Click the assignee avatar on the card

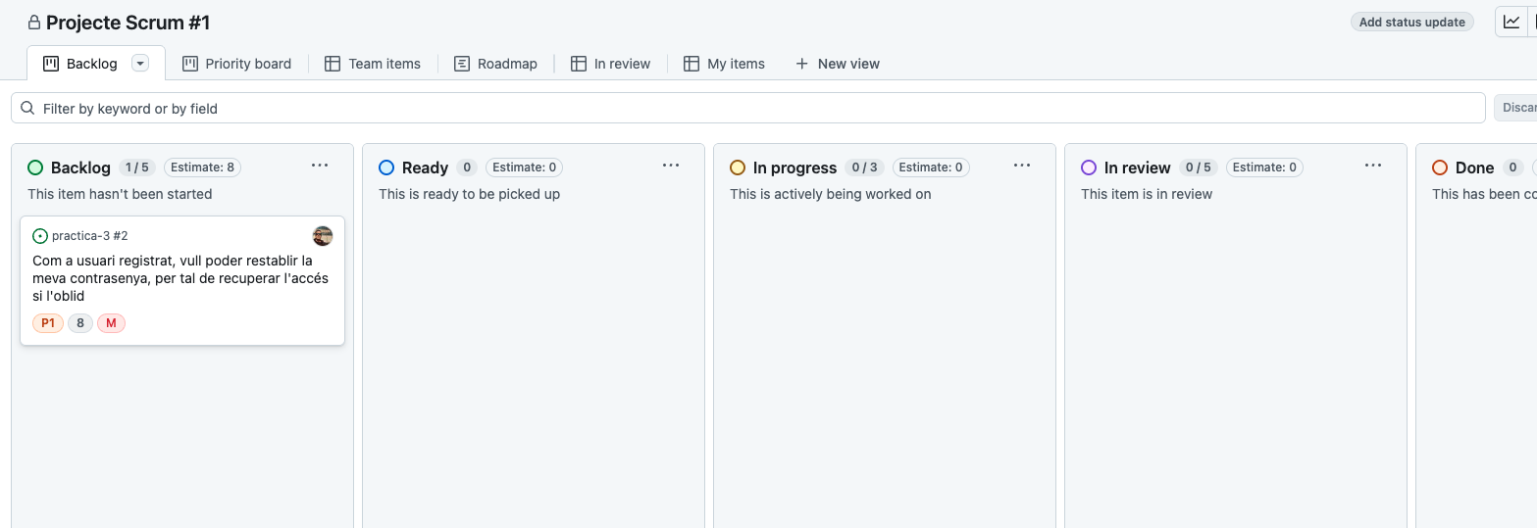pyautogui.click(x=323, y=236)
